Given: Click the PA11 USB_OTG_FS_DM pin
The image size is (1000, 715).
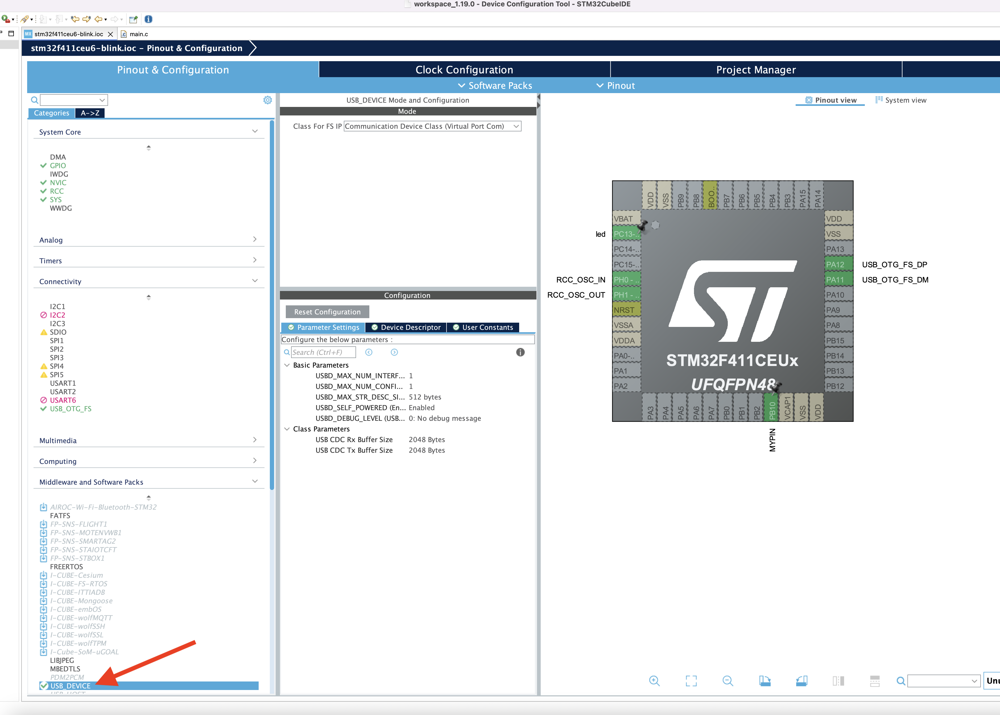Looking at the screenshot, I should coord(839,280).
